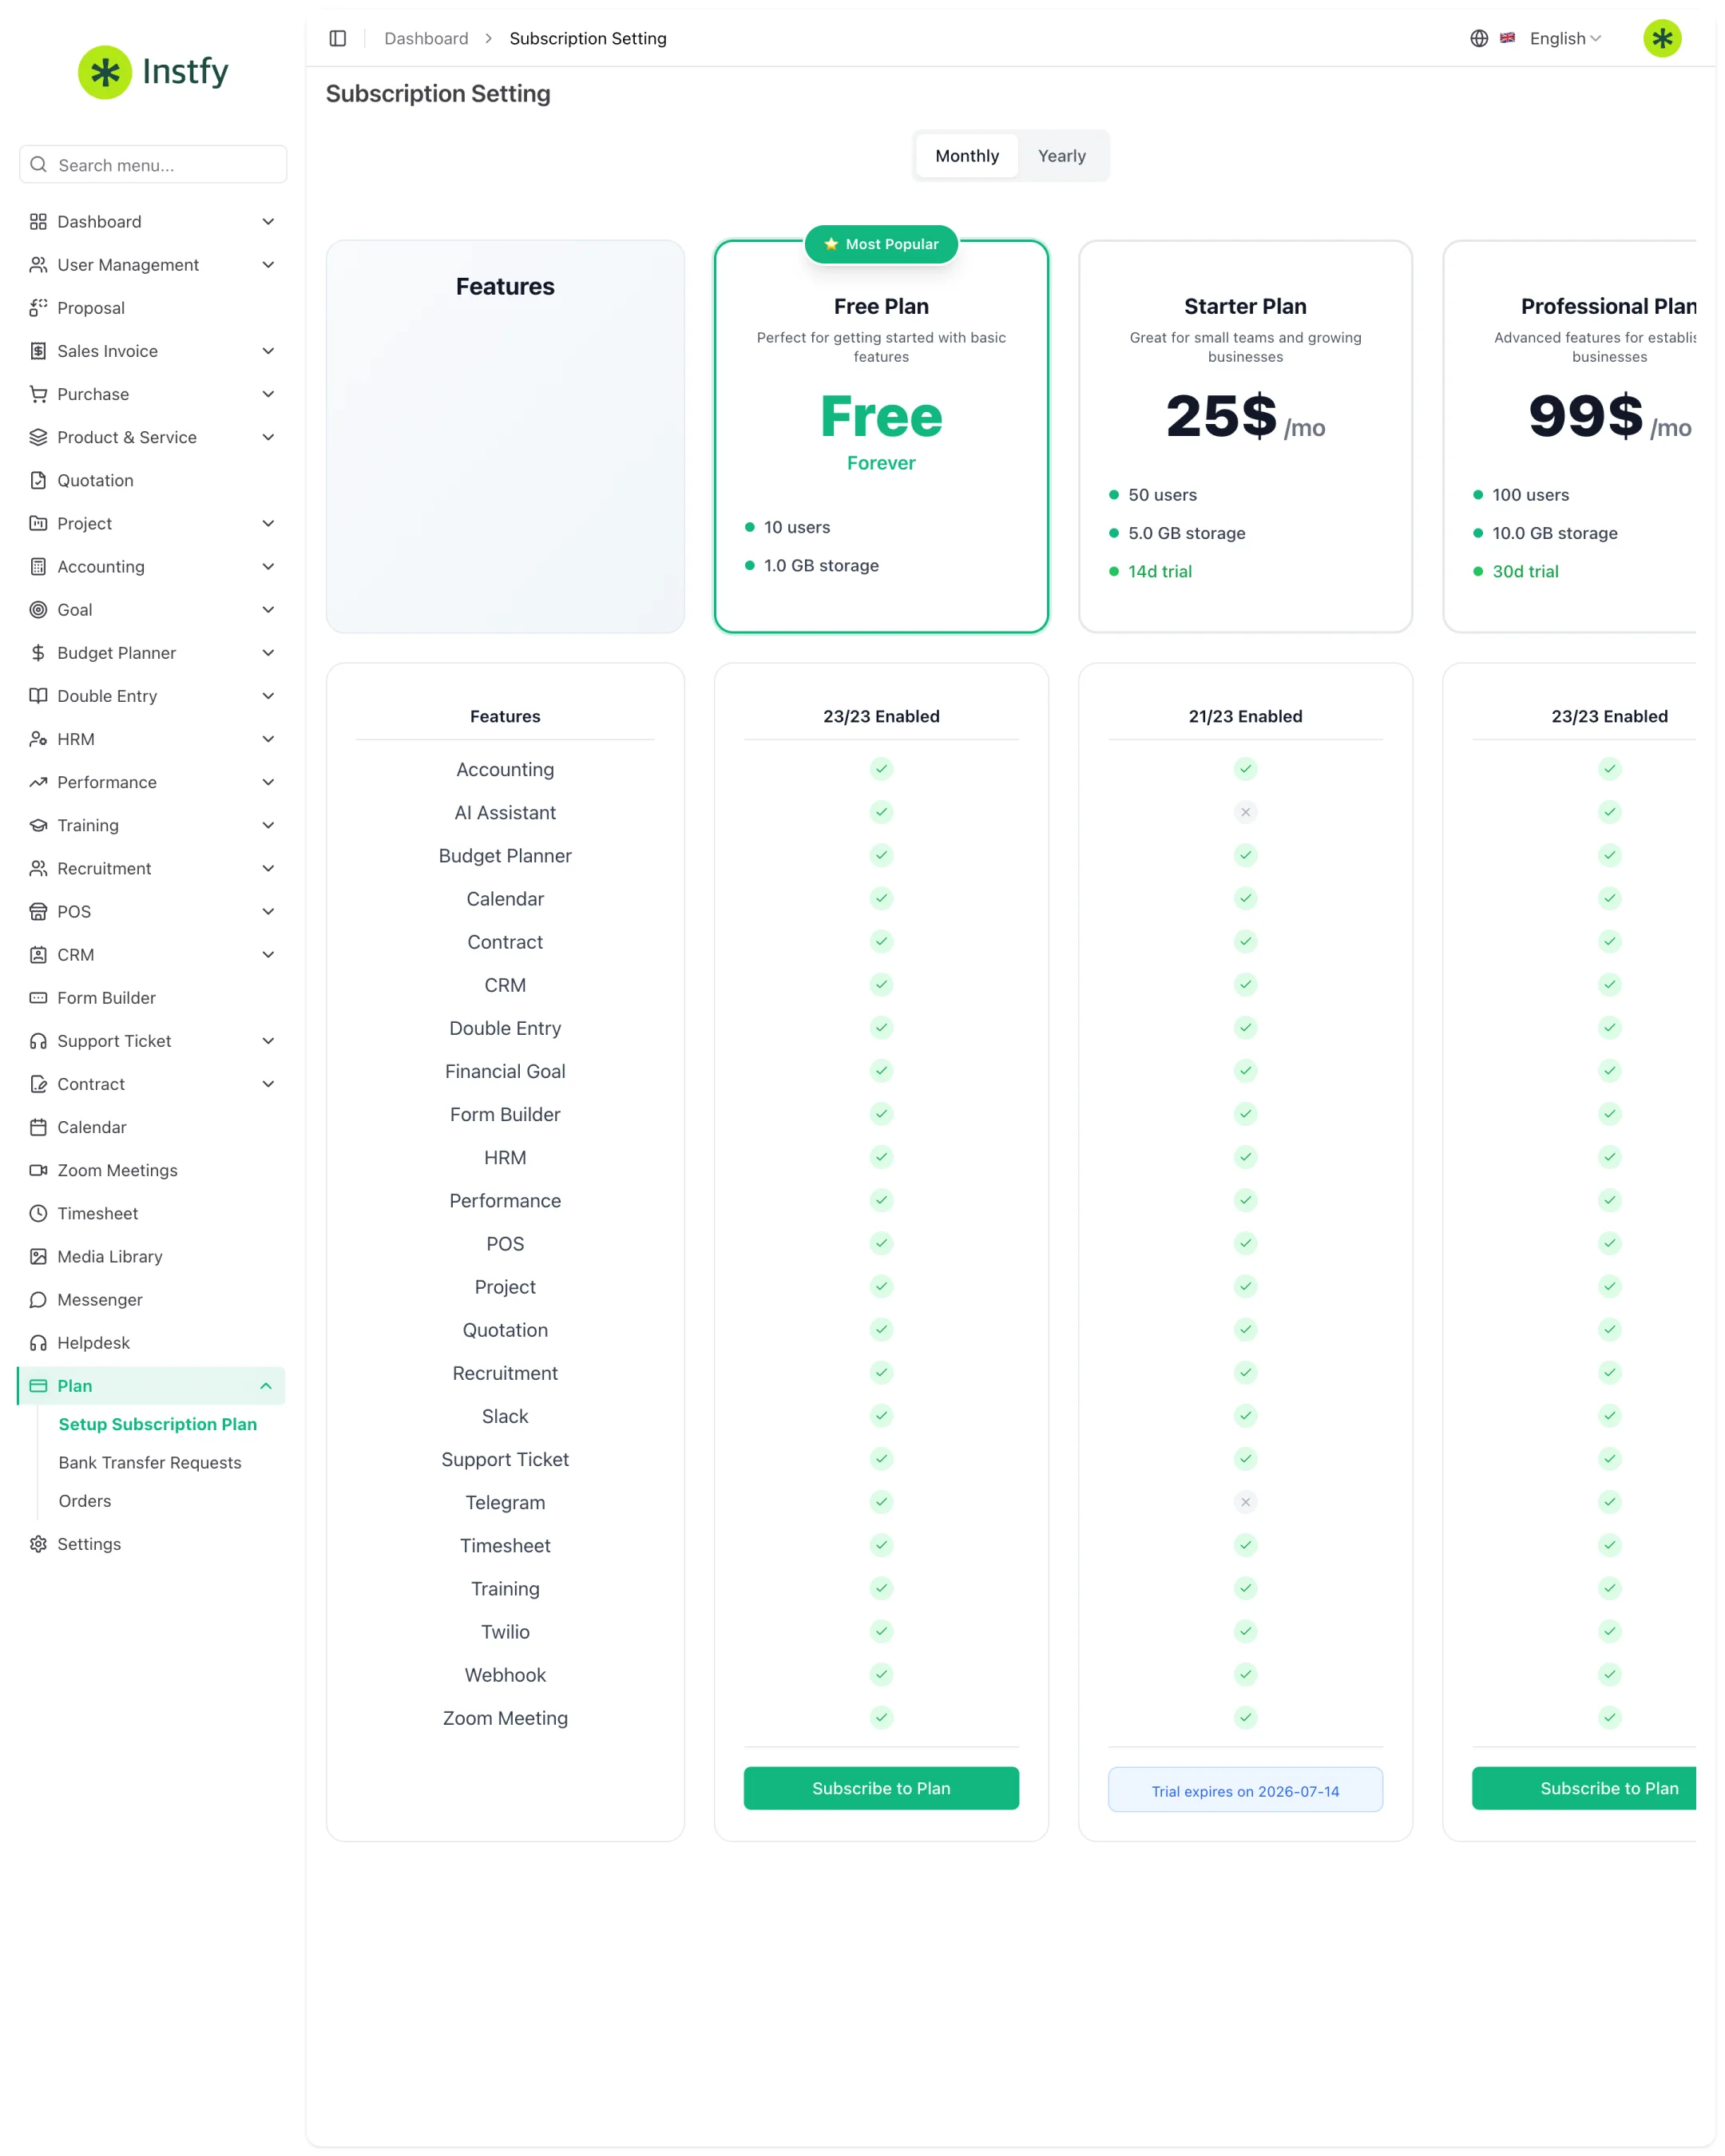The height and width of the screenshot is (2156, 1725).
Task: Toggle Free Plan AI Assistant check mark
Action: click(x=881, y=812)
